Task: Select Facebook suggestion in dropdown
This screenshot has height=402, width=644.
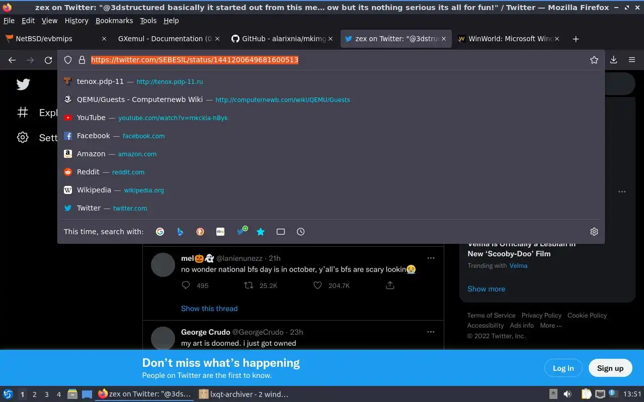Action: point(331,136)
